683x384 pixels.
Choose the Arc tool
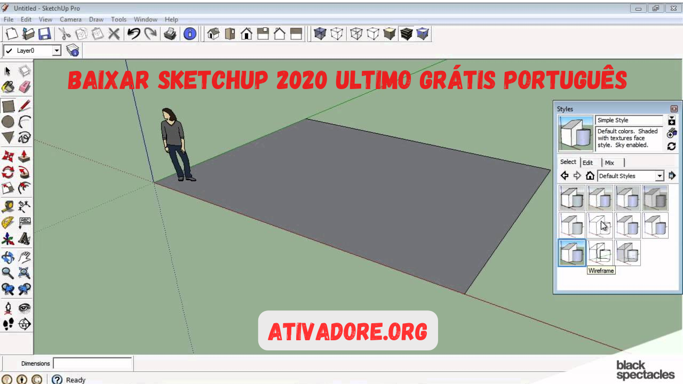pos(25,122)
